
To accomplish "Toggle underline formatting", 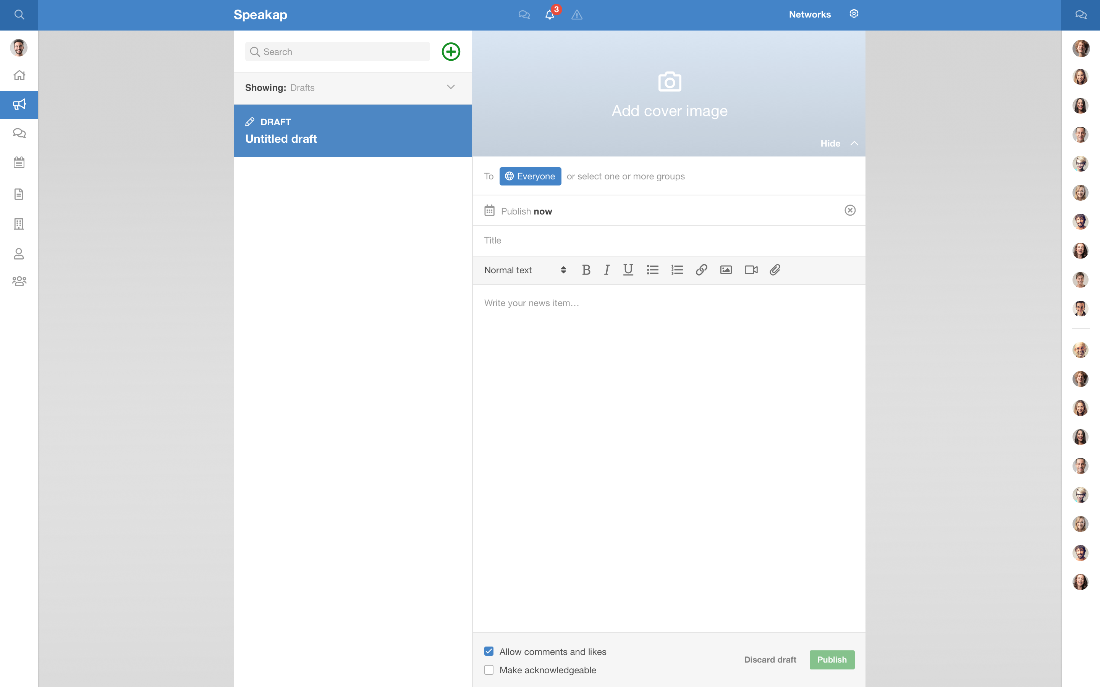I will click(628, 270).
